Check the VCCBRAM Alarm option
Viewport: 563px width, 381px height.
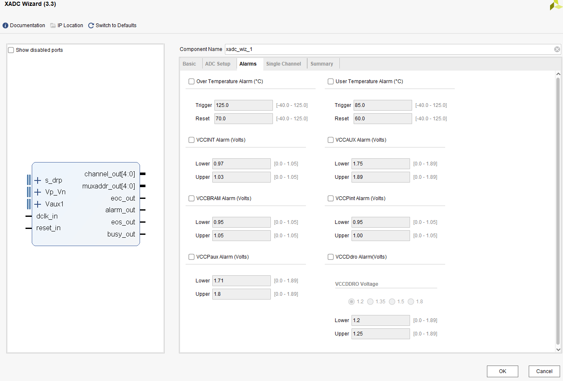pos(191,198)
